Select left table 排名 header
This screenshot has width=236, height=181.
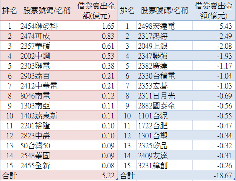click(10, 10)
